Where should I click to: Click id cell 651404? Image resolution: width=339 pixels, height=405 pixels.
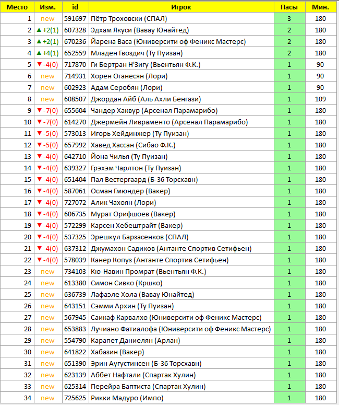click(75, 180)
